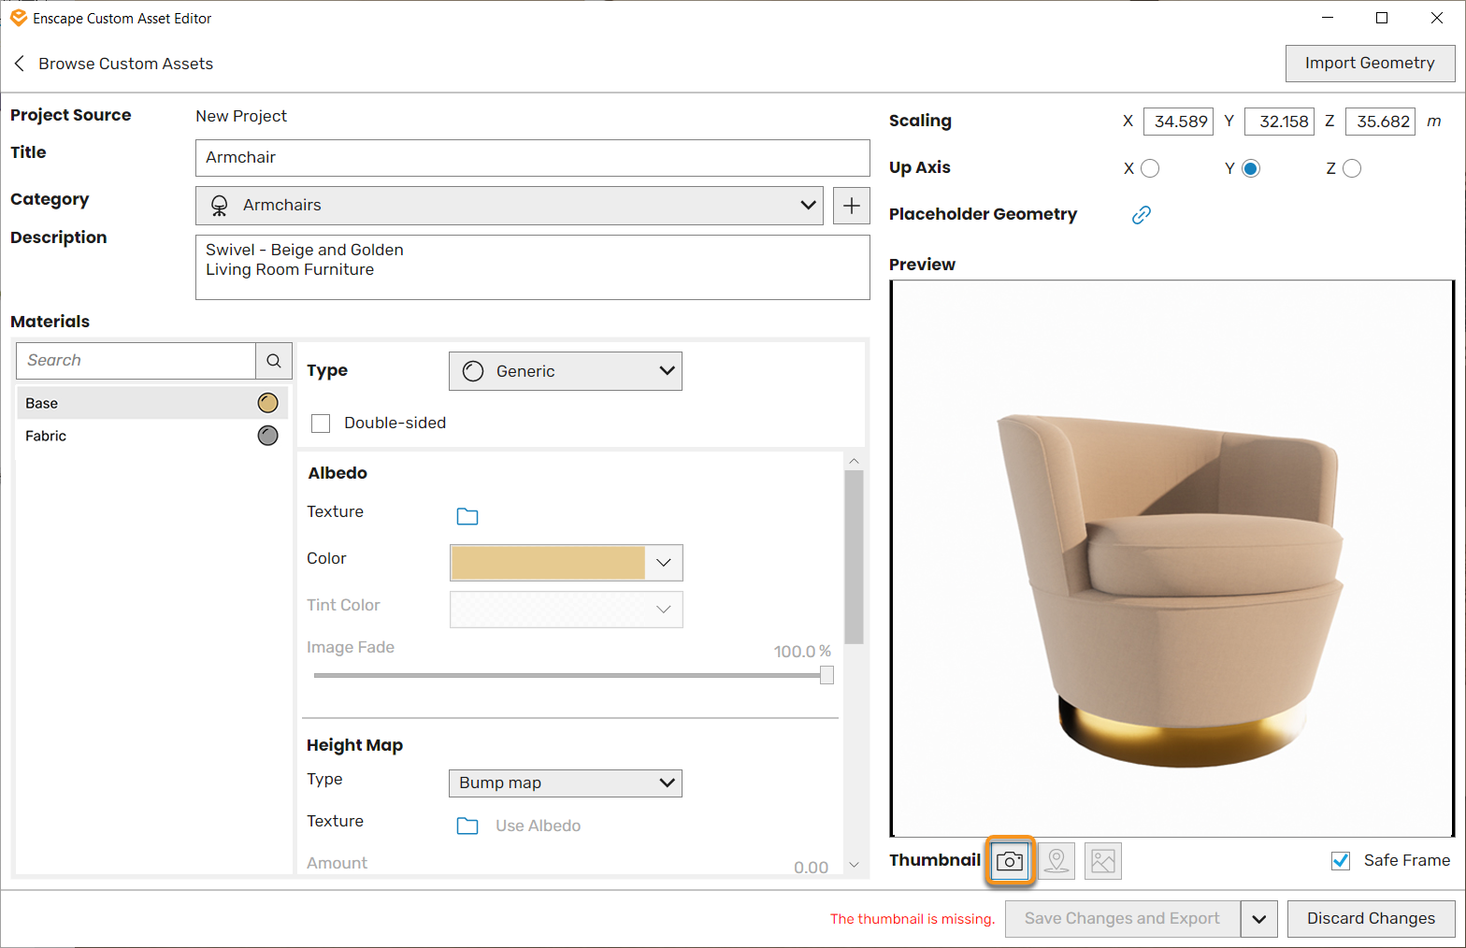Click the armchair icon in Category field

tap(220, 206)
